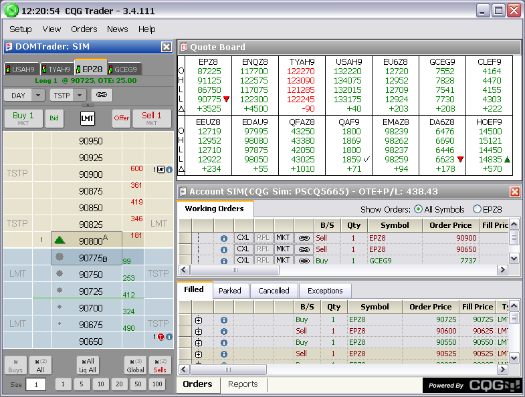Click link icon on Sell EPZ8 90650 order row
Screen dimensions: 525x397
pyautogui.click(x=304, y=249)
